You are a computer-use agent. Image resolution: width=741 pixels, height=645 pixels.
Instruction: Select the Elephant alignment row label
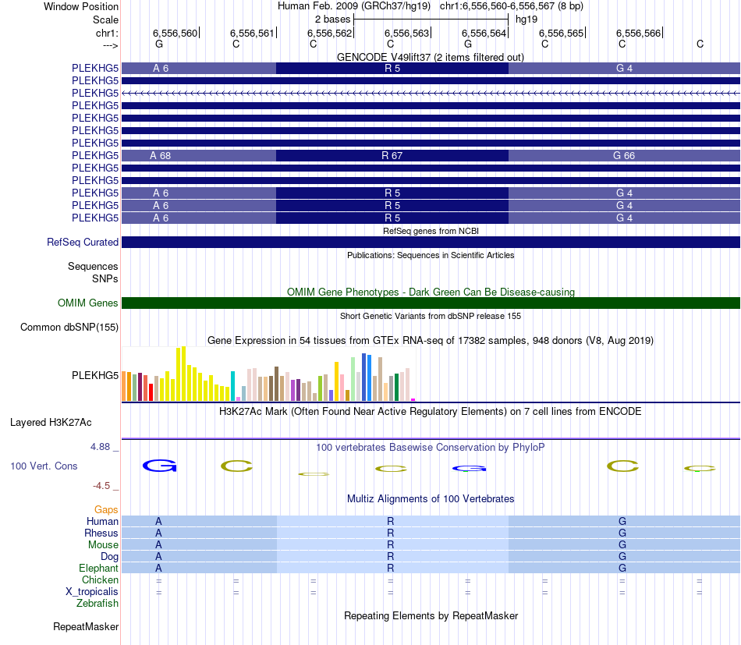(x=98, y=568)
